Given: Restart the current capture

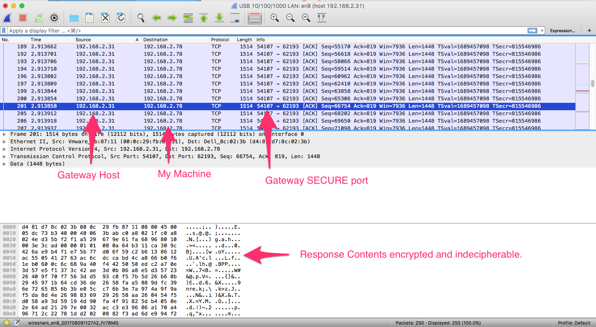Looking at the screenshot, I should coord(38,18).
